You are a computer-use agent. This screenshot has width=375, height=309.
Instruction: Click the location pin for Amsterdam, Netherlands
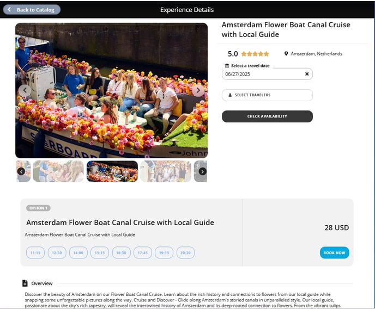point(286,54)
